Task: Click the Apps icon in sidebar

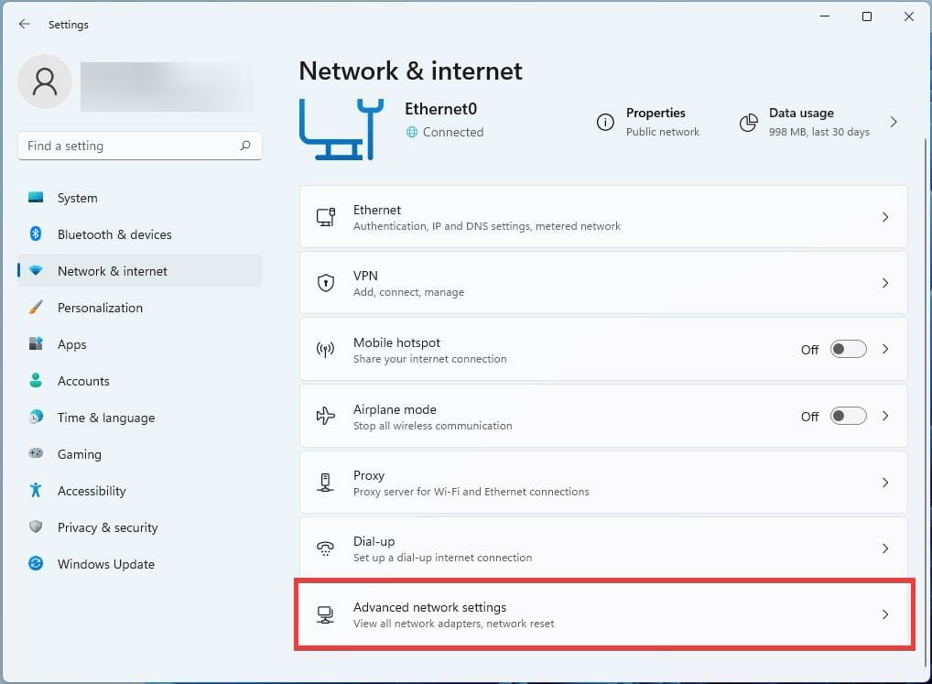Action: point(36,343)
